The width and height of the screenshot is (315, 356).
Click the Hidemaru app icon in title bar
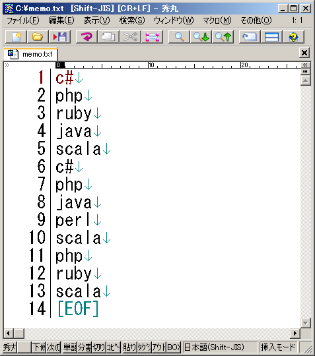click(9, 9)
